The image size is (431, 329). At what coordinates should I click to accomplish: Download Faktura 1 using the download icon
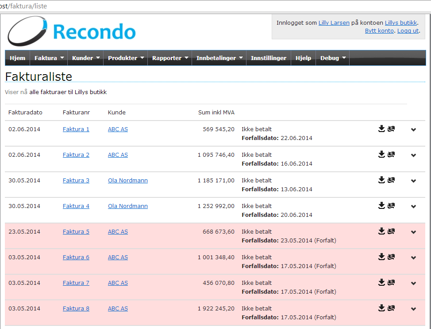381,129
